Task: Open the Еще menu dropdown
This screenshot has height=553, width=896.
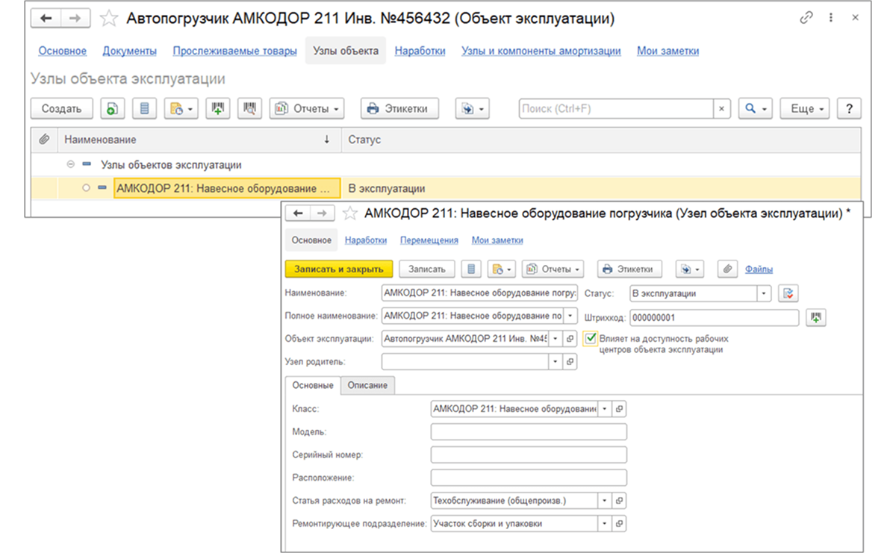Action: click(805, 108)
